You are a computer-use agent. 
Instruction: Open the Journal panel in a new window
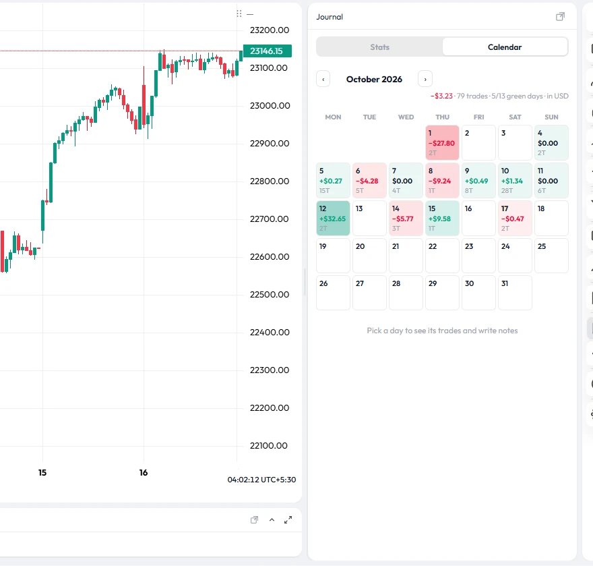[x=560, y=17]
